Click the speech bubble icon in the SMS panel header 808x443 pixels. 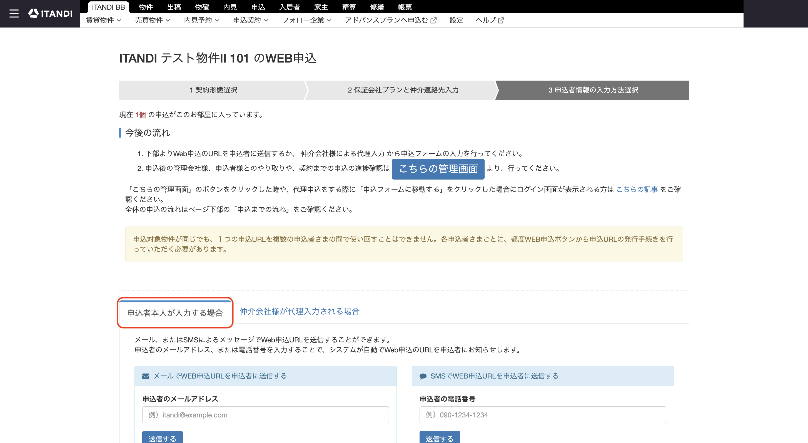click(423, 376)
